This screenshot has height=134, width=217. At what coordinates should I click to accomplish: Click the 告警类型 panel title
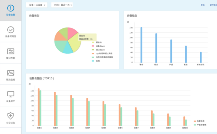pyautogui.click(x=34, y=16)
